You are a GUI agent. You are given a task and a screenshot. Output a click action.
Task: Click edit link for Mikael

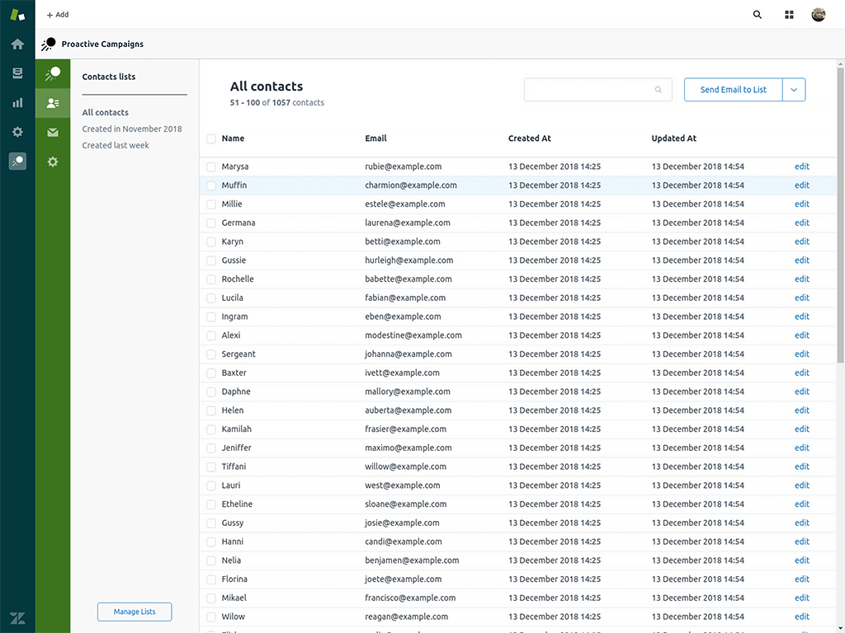click(802, 598)
